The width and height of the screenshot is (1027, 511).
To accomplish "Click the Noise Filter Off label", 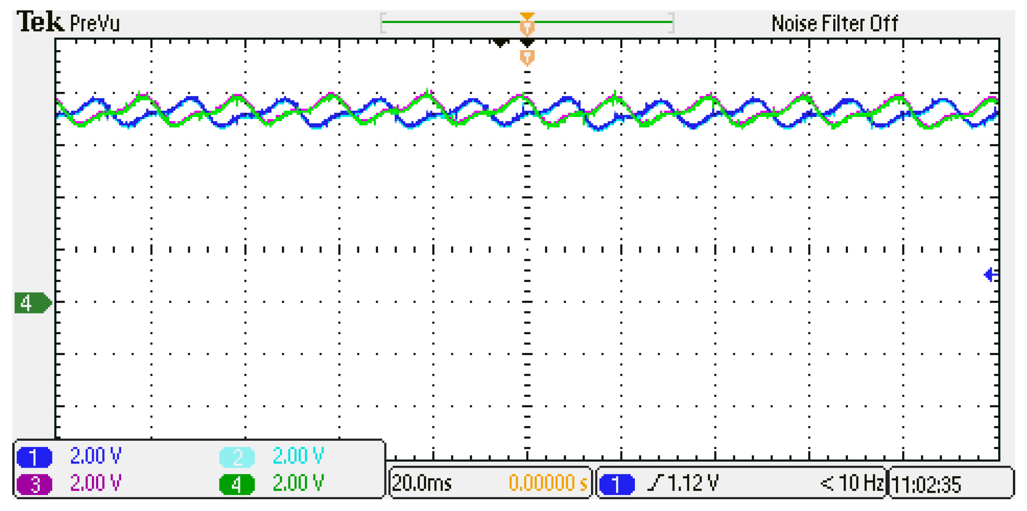I will click(x=834, y=24).
